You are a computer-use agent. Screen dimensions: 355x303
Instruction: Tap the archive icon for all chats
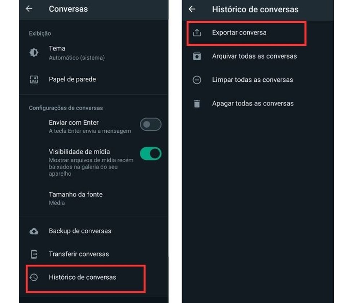tap(197, 56)
